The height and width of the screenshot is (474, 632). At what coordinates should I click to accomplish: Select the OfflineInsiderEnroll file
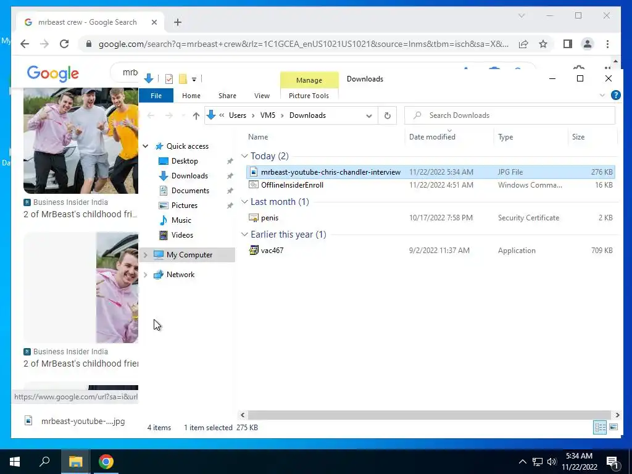(292, 185)
